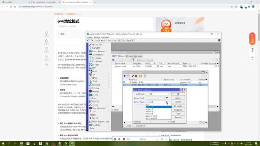Add new DHCPv6 client with plus icon

click(113, 60)
